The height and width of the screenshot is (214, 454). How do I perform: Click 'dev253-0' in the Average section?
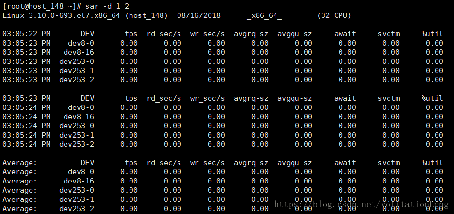(x=77, y=190)
